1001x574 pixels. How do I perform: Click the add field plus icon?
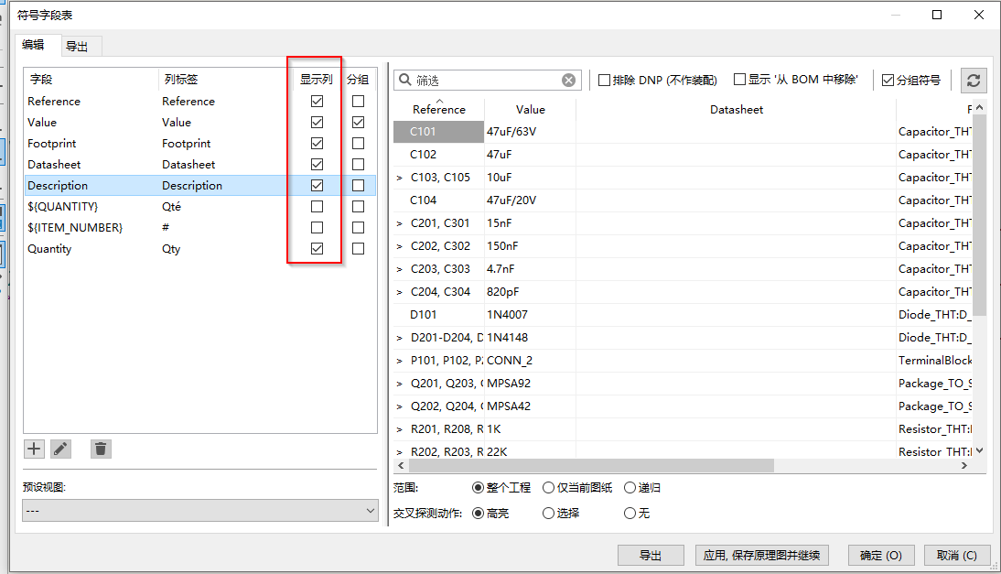(34, 449)
